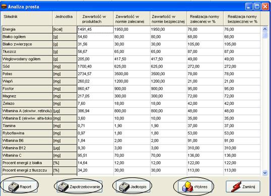Click the Analiza prosta title bar app icon
Viewport: 271px width, 196px height.
(x=4, y=7)
